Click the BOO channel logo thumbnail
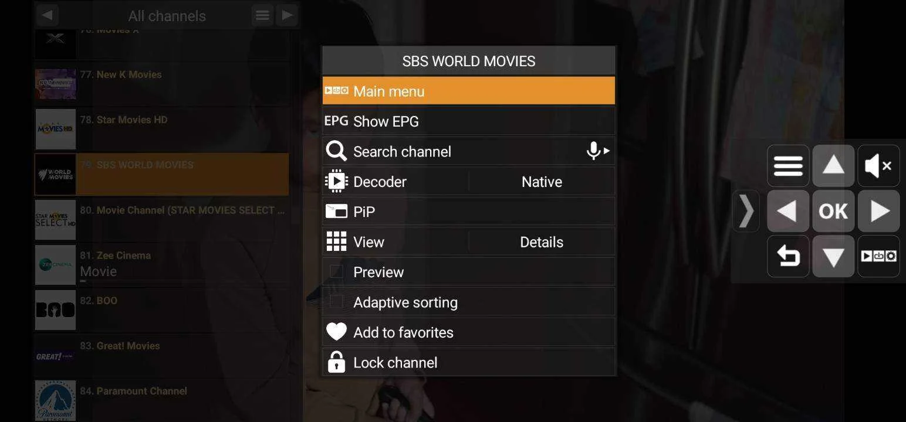The image size is (906, 422). click(56, 309)
